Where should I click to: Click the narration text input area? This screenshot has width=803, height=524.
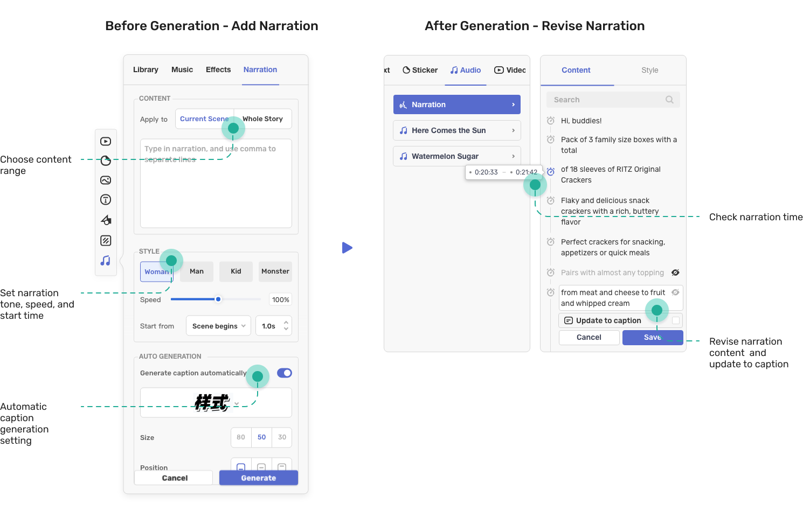tap(216, 188)
